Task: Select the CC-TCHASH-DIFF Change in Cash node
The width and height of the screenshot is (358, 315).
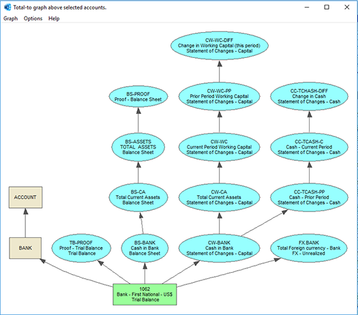Action: [x=309, y=96]
